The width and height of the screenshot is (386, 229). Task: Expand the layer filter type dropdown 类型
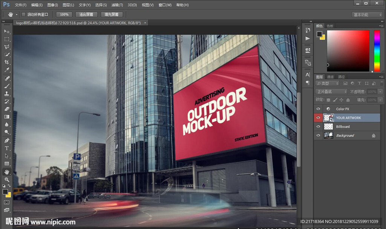(x=327, y=83)
